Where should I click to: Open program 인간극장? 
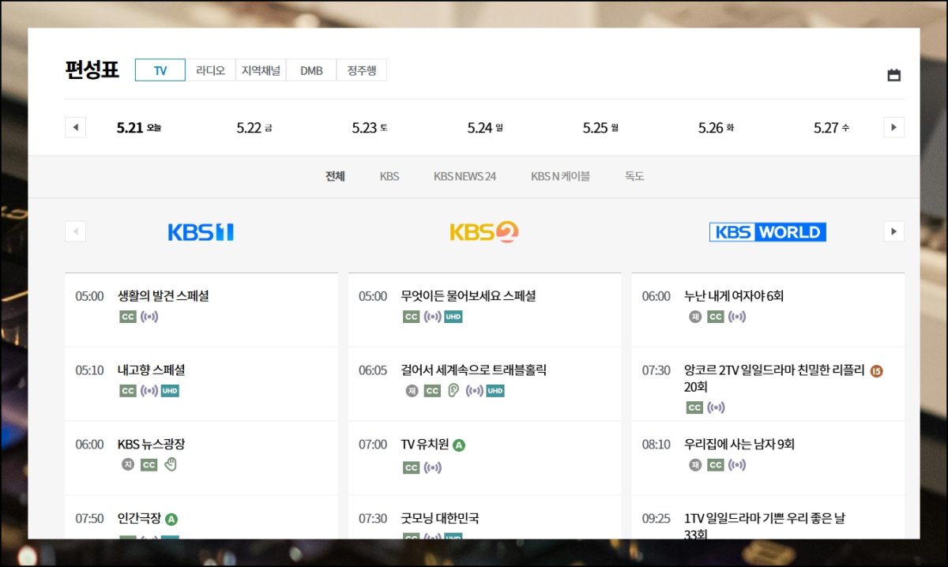click(x=139, y=519)
